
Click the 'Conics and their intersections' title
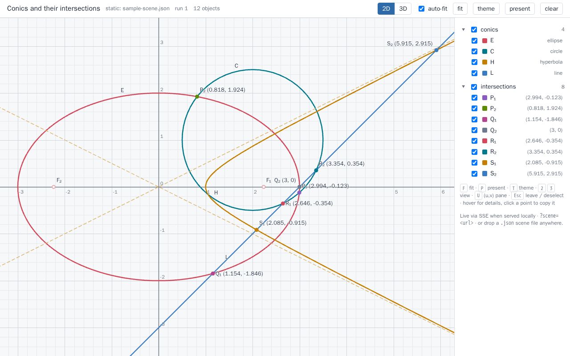click(53, 8)
